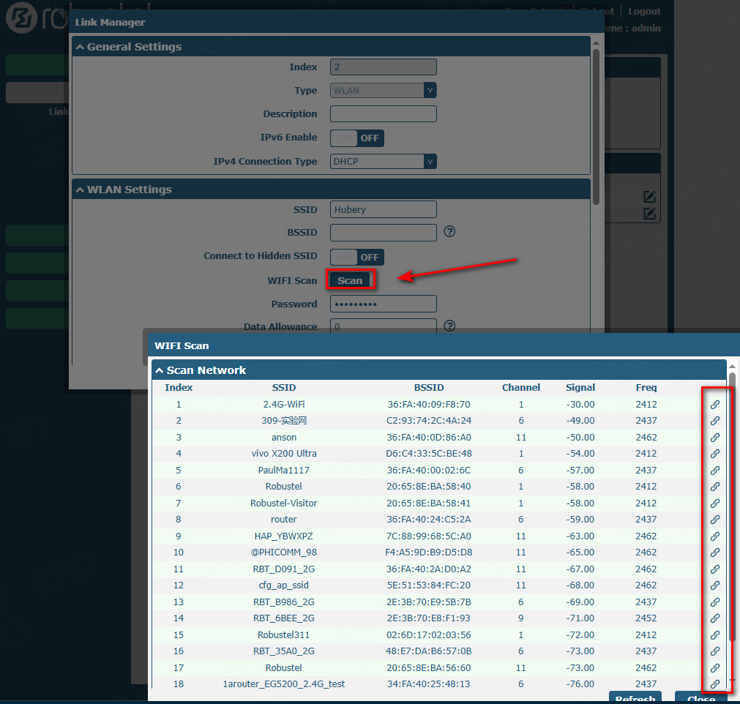Click the SSID input field
Image resolution: width=740 pixels, height=704 pixels.
pyautogui.click(x=383, y=209)
